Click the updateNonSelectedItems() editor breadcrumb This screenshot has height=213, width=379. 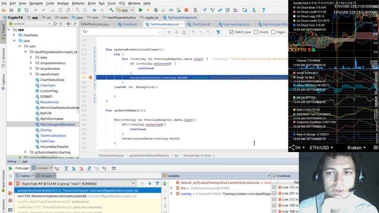[x=149, y=155]
